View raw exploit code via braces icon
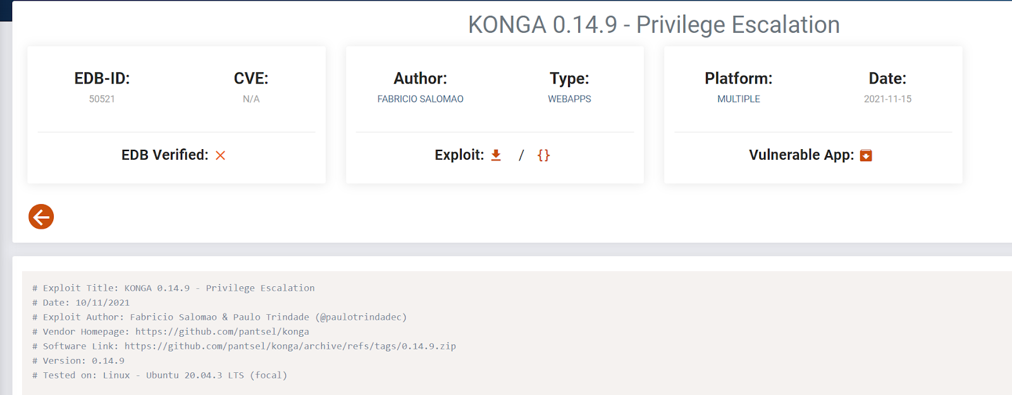Image resolution: width=1012 pixels, height=395 pixels. 543,155
